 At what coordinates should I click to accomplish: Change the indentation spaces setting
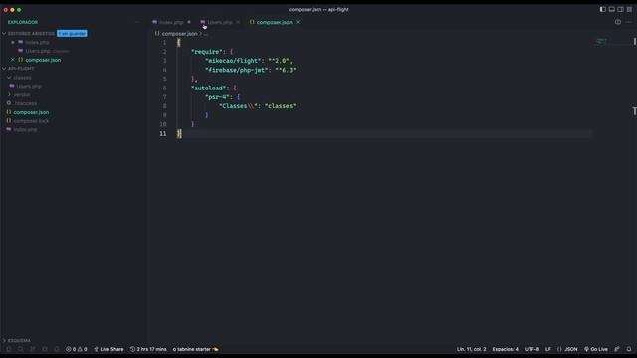505,349
